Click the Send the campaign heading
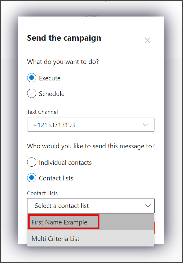The height and width of the screenshot is (263, 183). tap(64, 38)
